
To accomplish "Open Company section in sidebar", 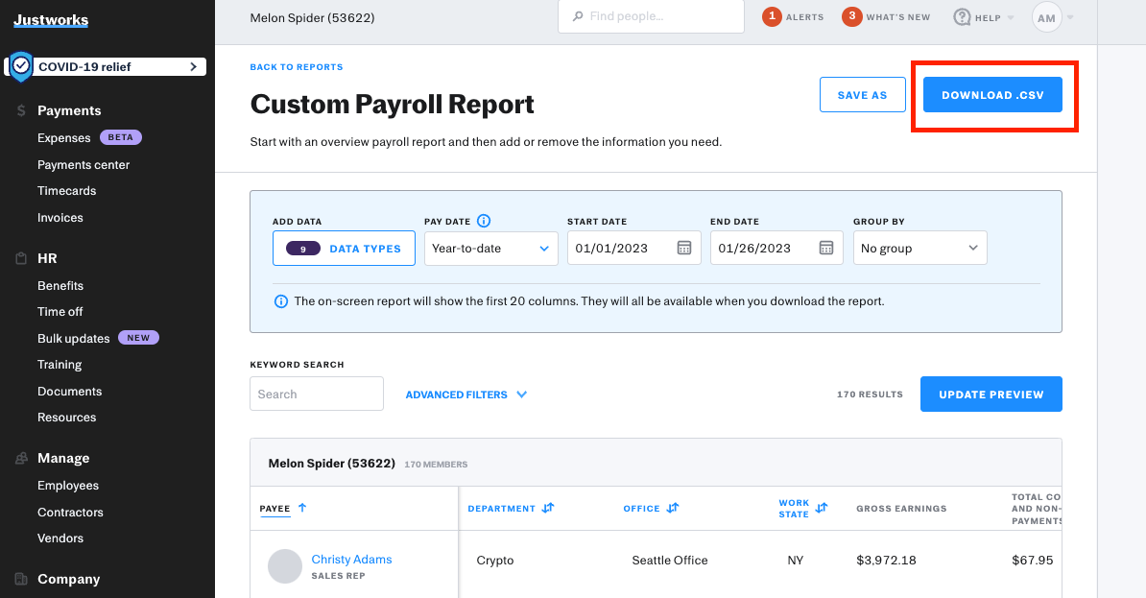I will pyautogui.click(x=69, y=579).
